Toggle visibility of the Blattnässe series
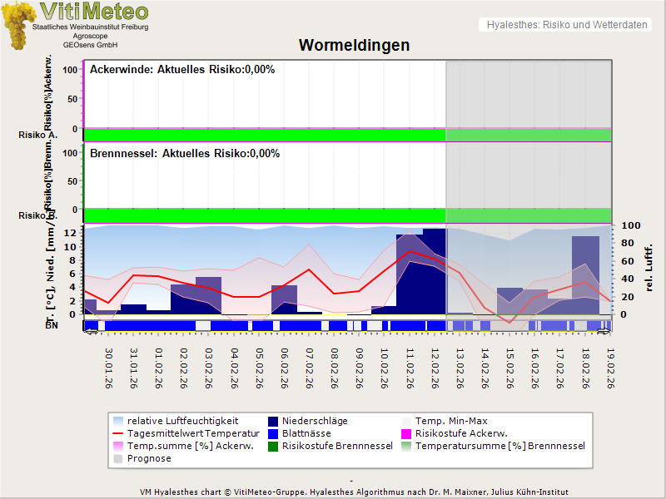Screen dimensions: 666x499 pos(308,433)
